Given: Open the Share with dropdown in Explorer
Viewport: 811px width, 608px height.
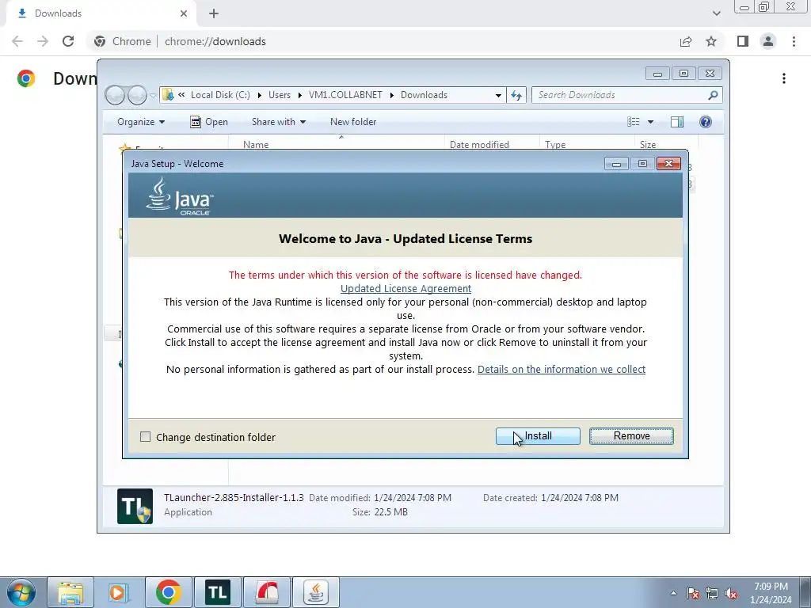Looking at the screenshot, I should pyautogui.click(x=279, y=122).
